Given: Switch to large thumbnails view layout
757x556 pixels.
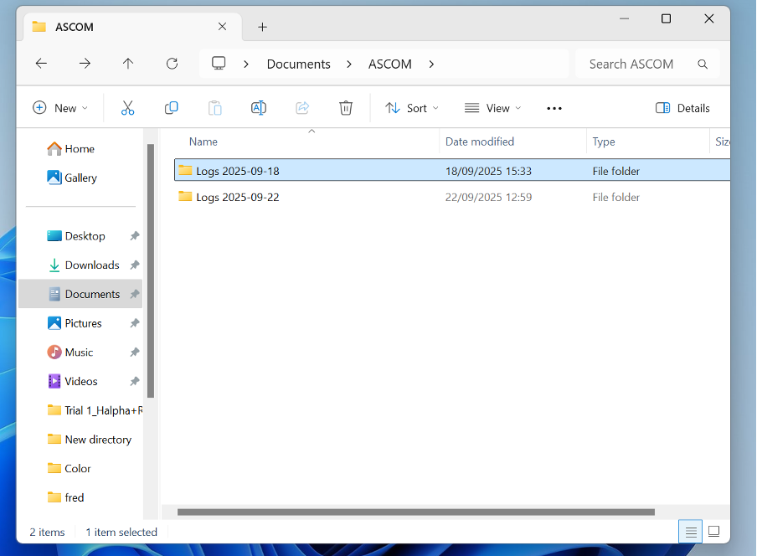Looking at the screenshot, I should click(x=714, y=532).
